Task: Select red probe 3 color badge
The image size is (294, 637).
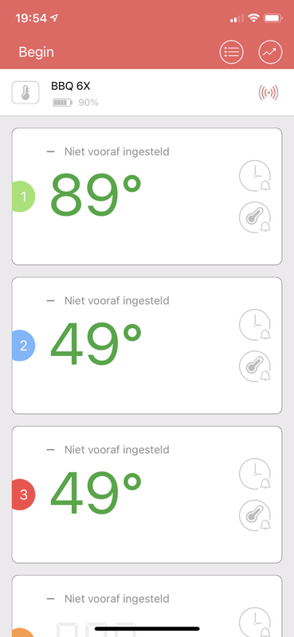Action: [x=23, y=494]
